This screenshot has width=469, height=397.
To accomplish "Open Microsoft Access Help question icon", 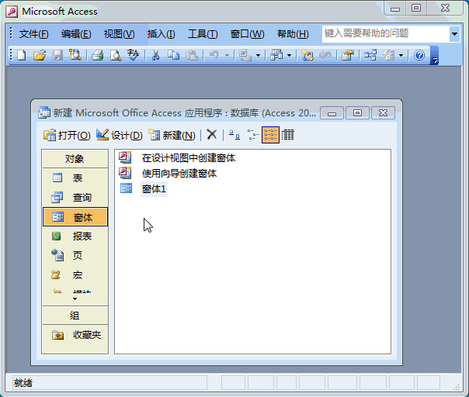I will 419,56.
